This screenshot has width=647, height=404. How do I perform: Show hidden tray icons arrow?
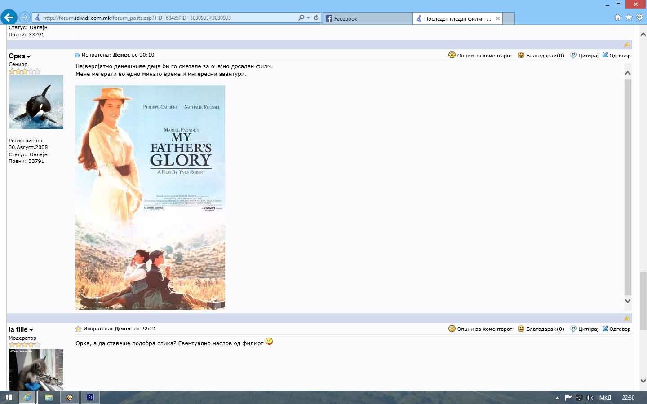tap(557, 398)
